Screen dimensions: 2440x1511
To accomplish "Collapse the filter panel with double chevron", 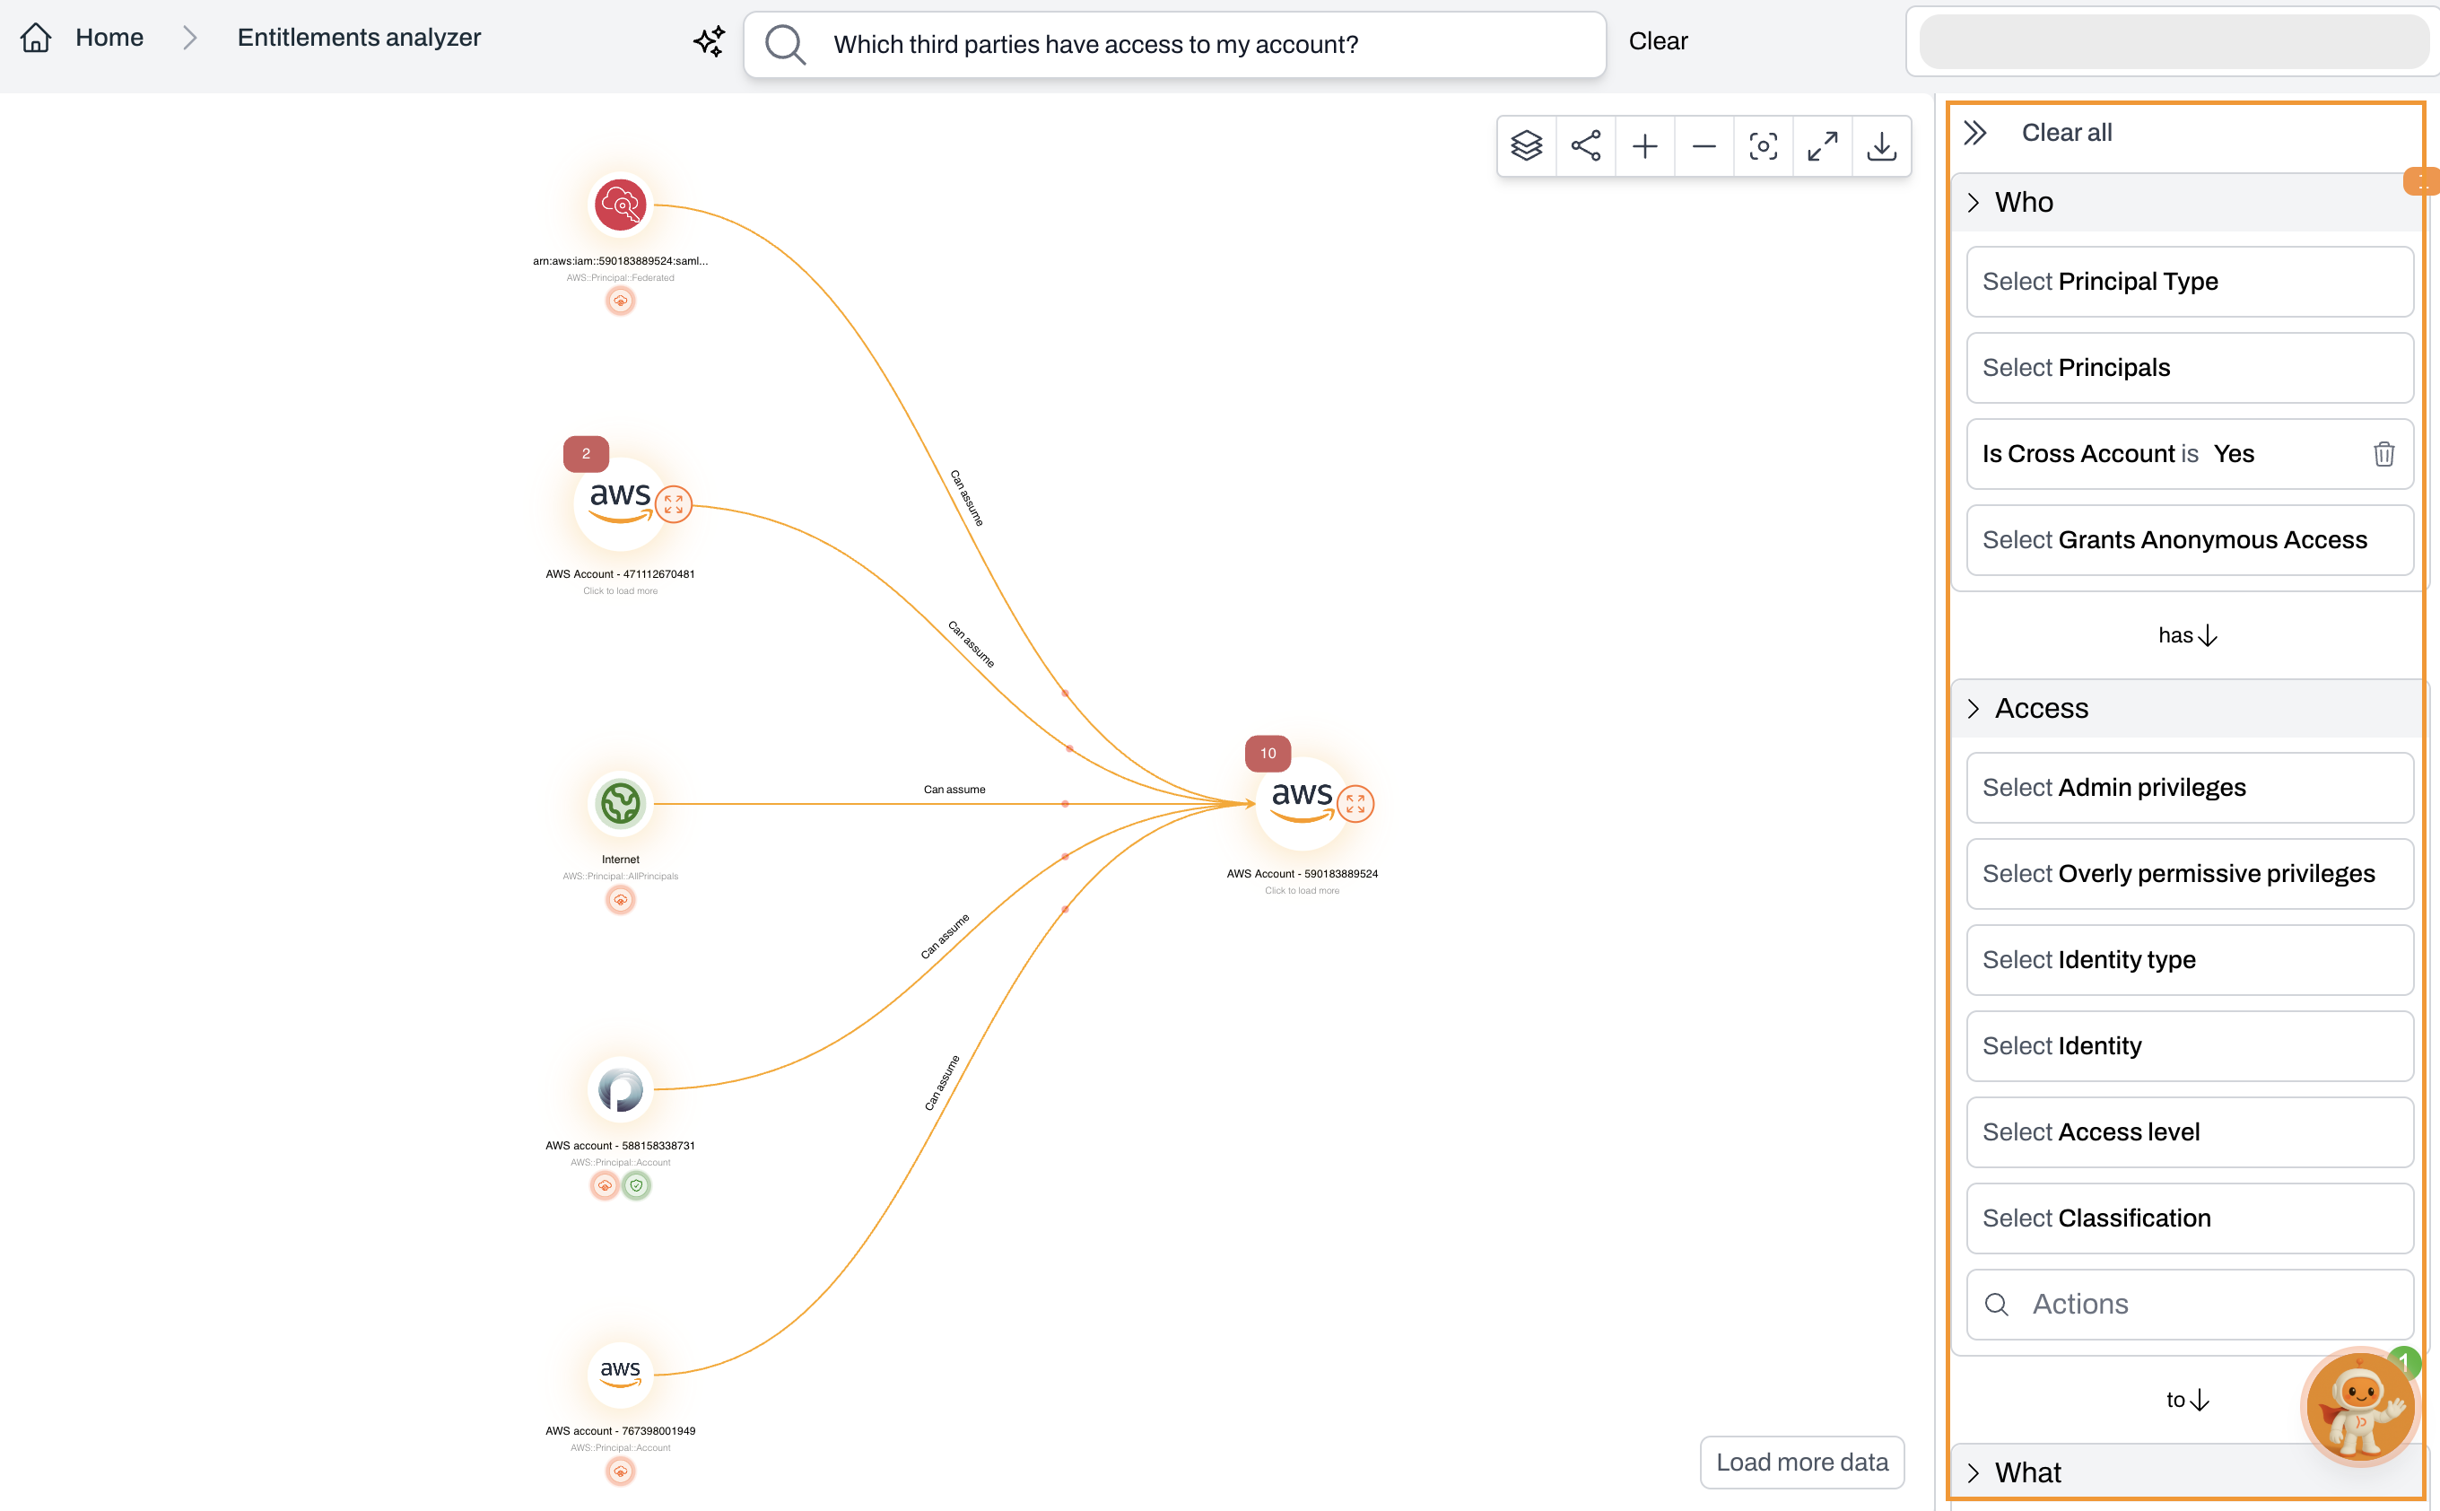I will point(1975,133).
